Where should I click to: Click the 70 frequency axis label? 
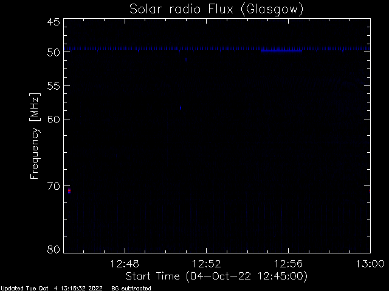pyautogui.click(x=53, y=186)
